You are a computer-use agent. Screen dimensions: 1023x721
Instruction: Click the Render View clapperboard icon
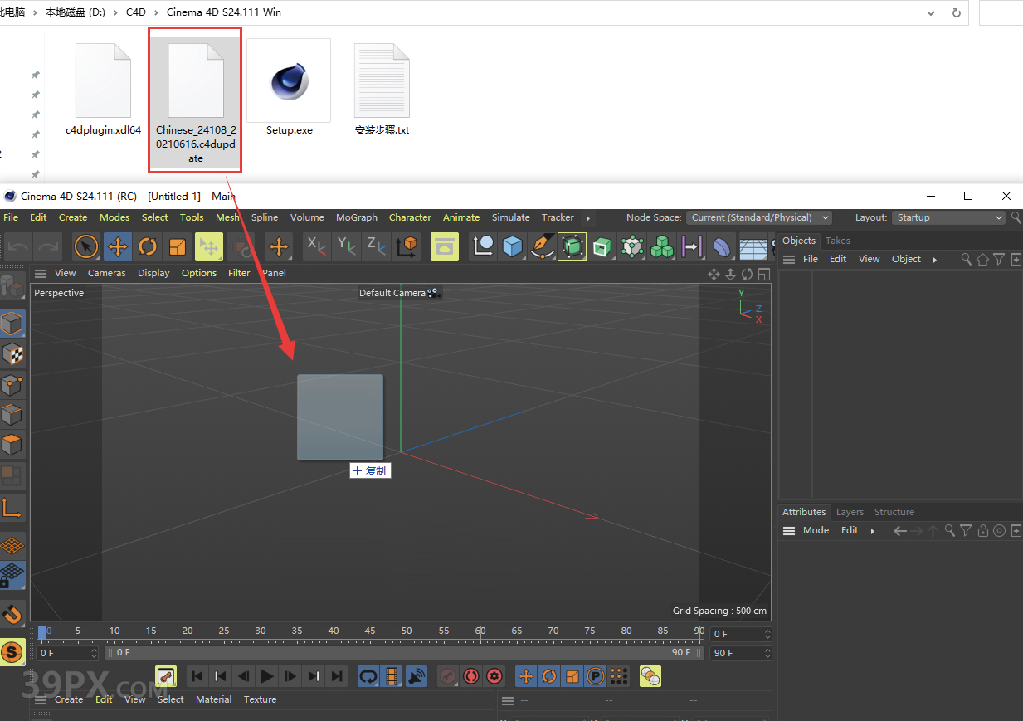click(x=445, y=246)
